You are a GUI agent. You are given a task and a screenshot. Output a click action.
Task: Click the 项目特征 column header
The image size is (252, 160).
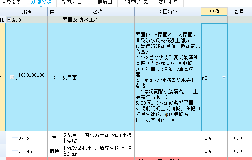[168, 12]
